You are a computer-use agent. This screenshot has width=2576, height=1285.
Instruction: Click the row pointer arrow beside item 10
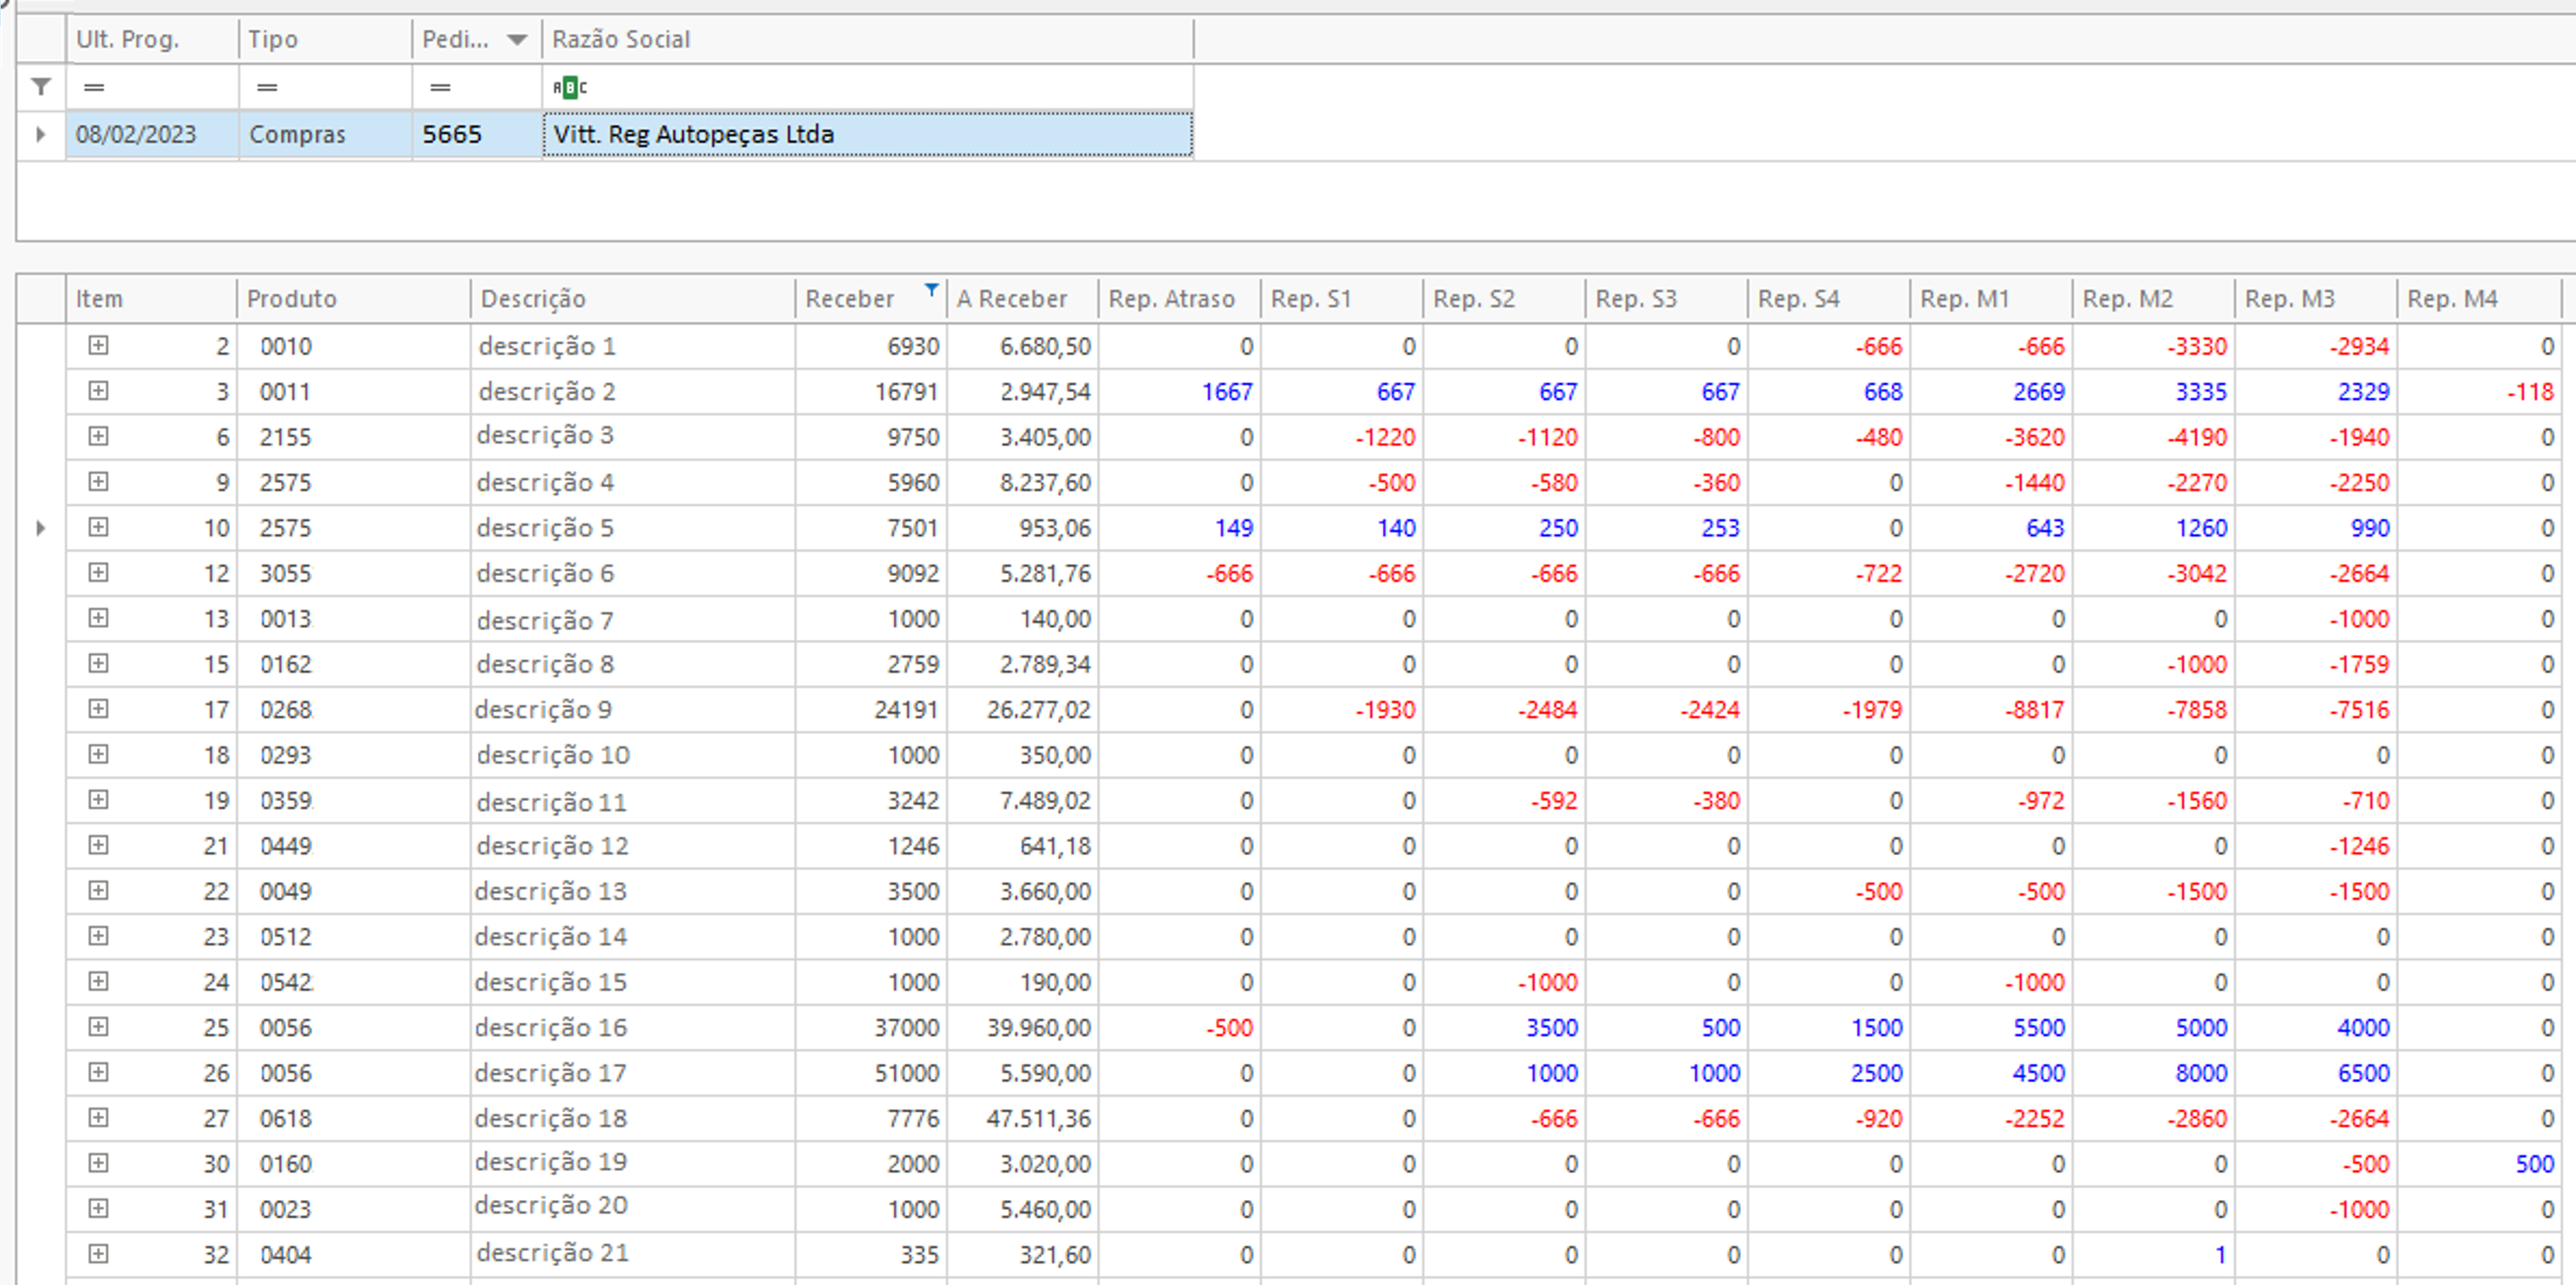coord(41,528)
